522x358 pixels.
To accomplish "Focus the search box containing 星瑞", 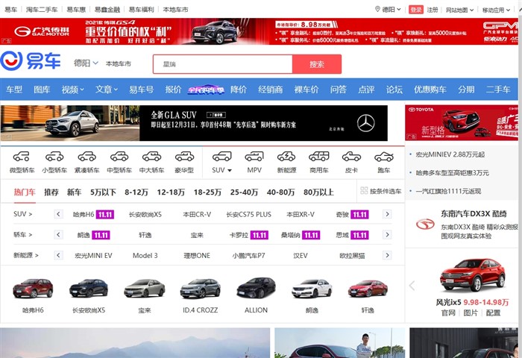I will click(x=223, y=64).
